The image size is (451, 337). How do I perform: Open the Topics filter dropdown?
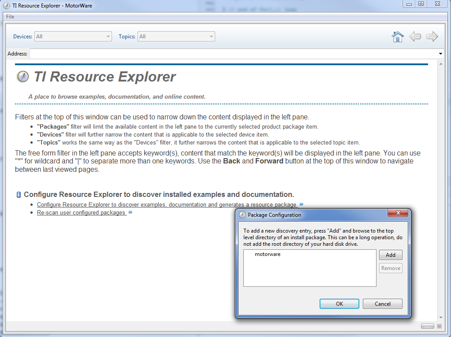(211, 37)
